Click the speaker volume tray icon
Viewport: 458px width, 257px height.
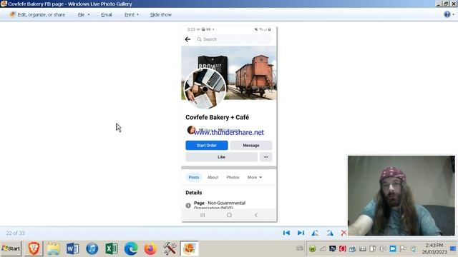(383, 248)
